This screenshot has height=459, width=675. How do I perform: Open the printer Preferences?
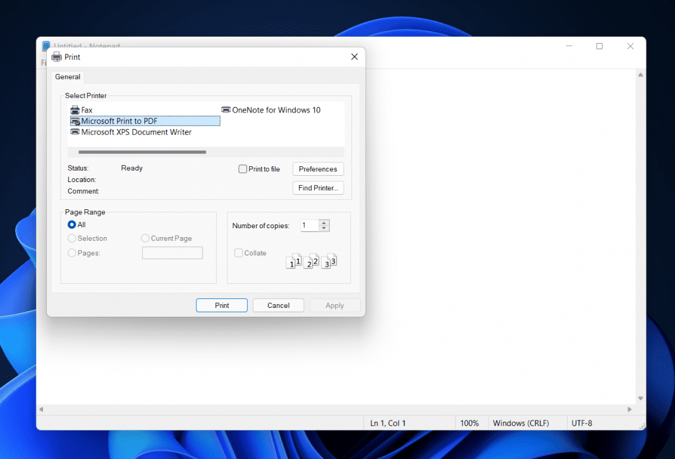pyautogui.click(x=318, y=169)
